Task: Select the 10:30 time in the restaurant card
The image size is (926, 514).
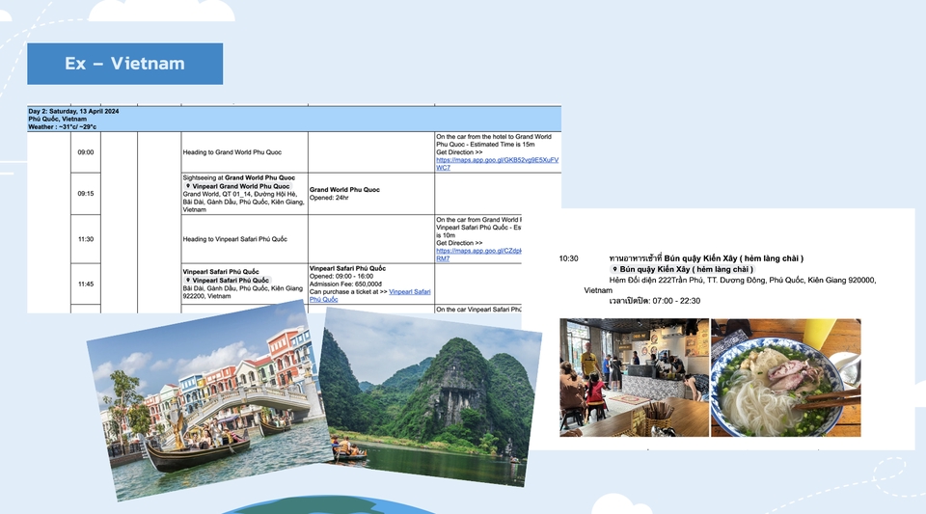Action: 569,258
